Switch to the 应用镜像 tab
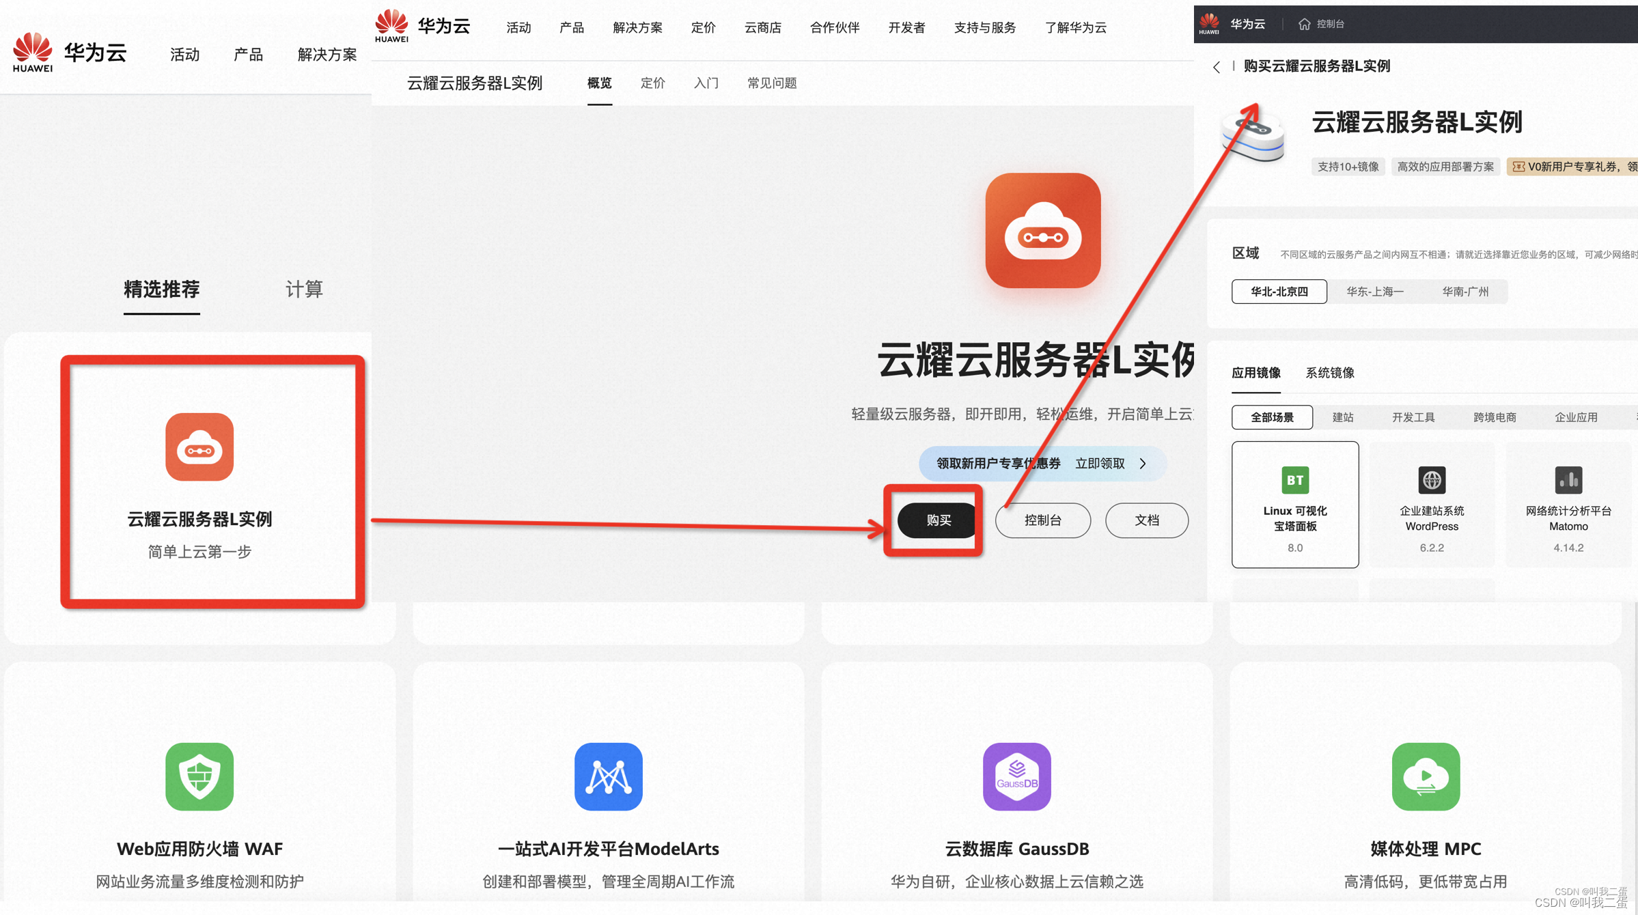 [1255, 373]
